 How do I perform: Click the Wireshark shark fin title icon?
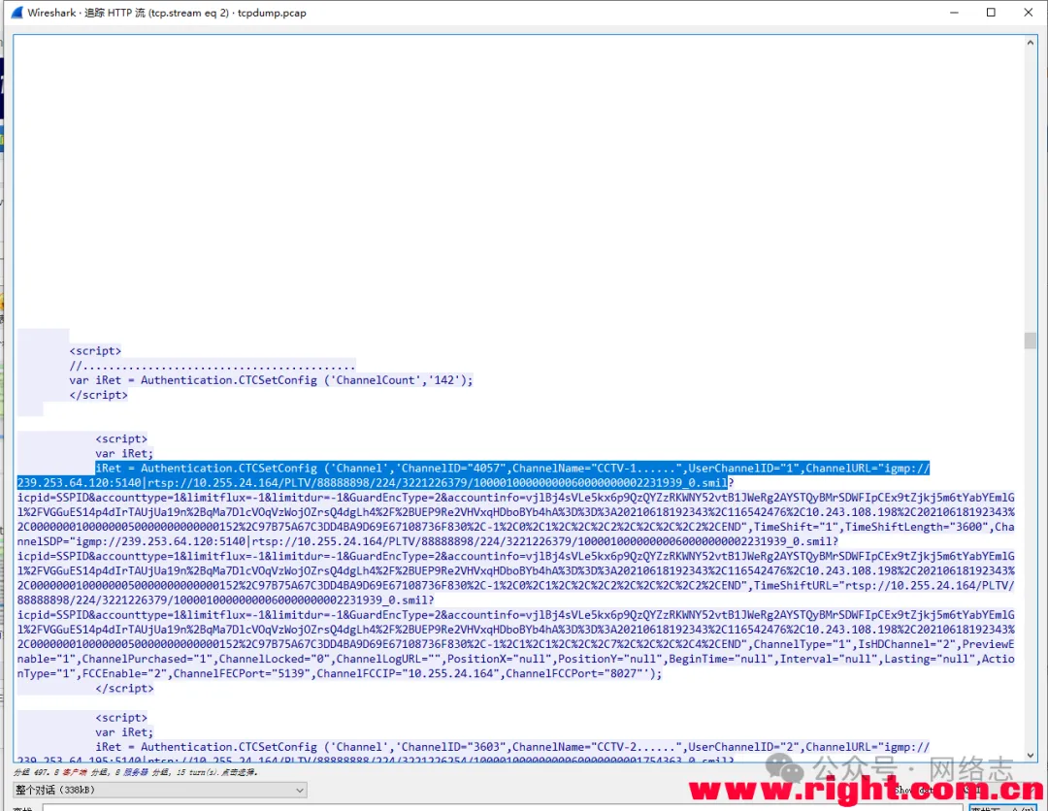(x=15, y=13)
